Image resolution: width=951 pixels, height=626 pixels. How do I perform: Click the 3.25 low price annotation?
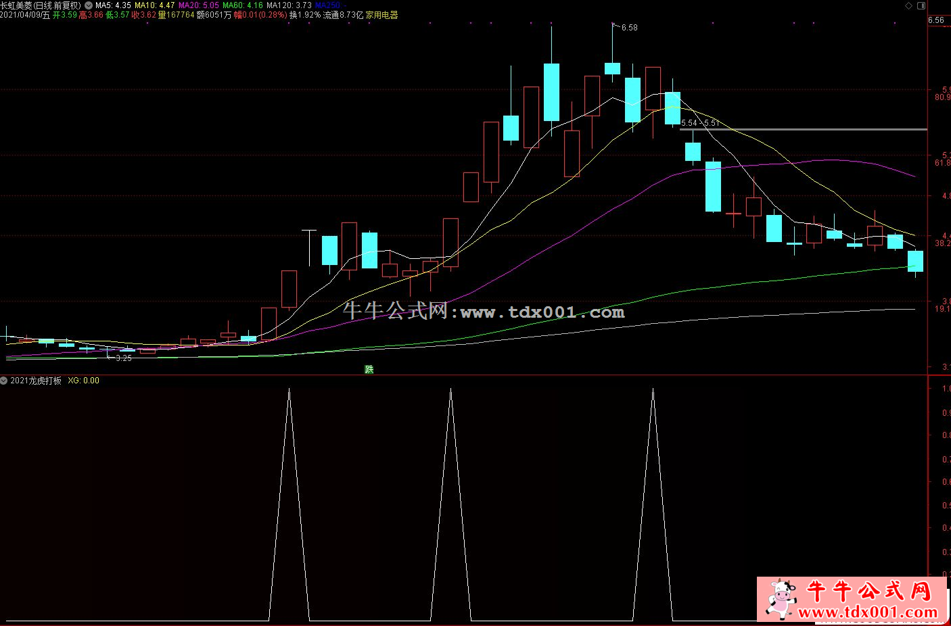(x=123, y=358)
